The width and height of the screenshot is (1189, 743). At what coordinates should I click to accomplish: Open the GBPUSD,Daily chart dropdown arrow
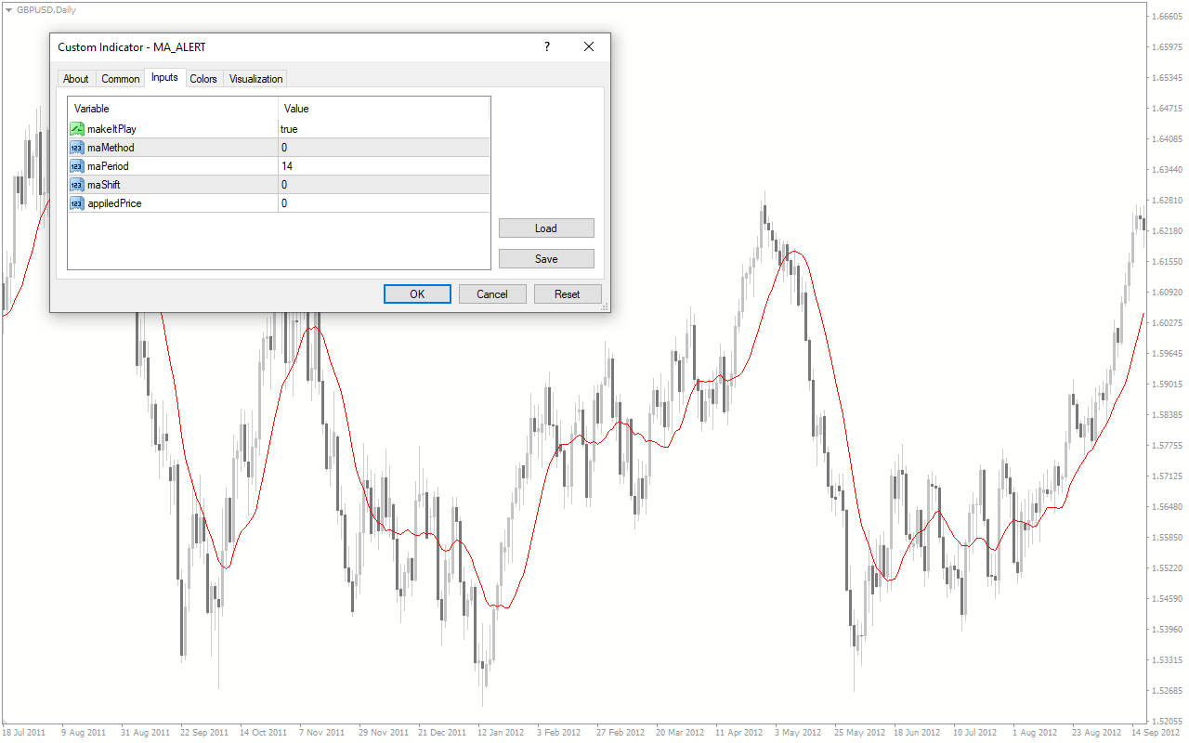tap(8, 9)
